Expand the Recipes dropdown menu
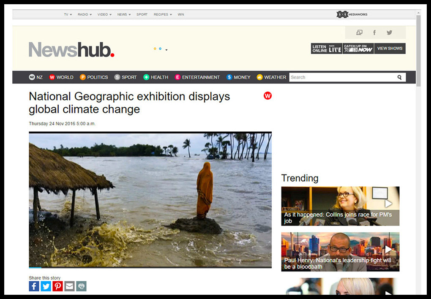Image resolution: width=431 pixels, height=299 pixels. [163, 14]
